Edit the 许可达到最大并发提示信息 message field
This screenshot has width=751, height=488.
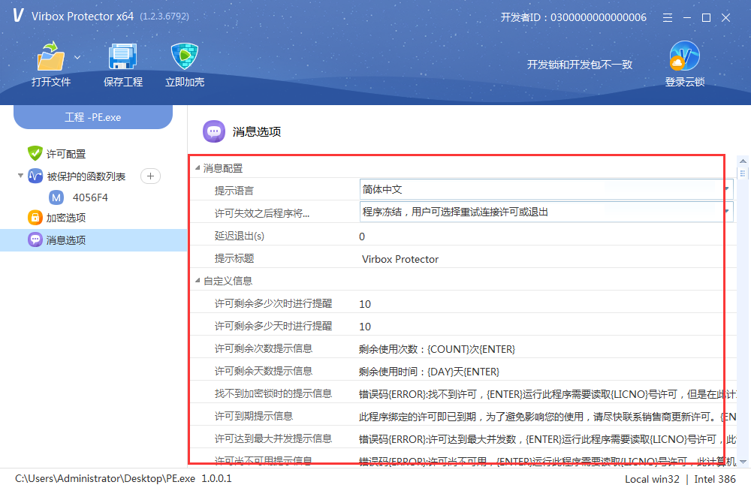coord(547,439)
